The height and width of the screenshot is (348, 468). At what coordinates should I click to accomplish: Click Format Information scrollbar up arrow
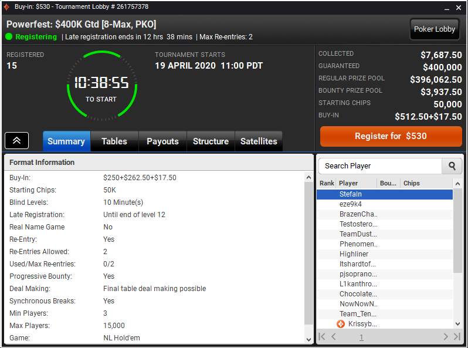tap(308, 177)
